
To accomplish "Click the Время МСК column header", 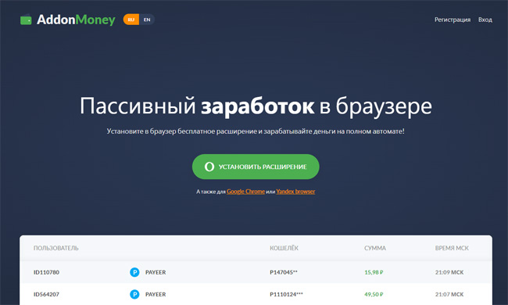I will click(x=452, y=248).
